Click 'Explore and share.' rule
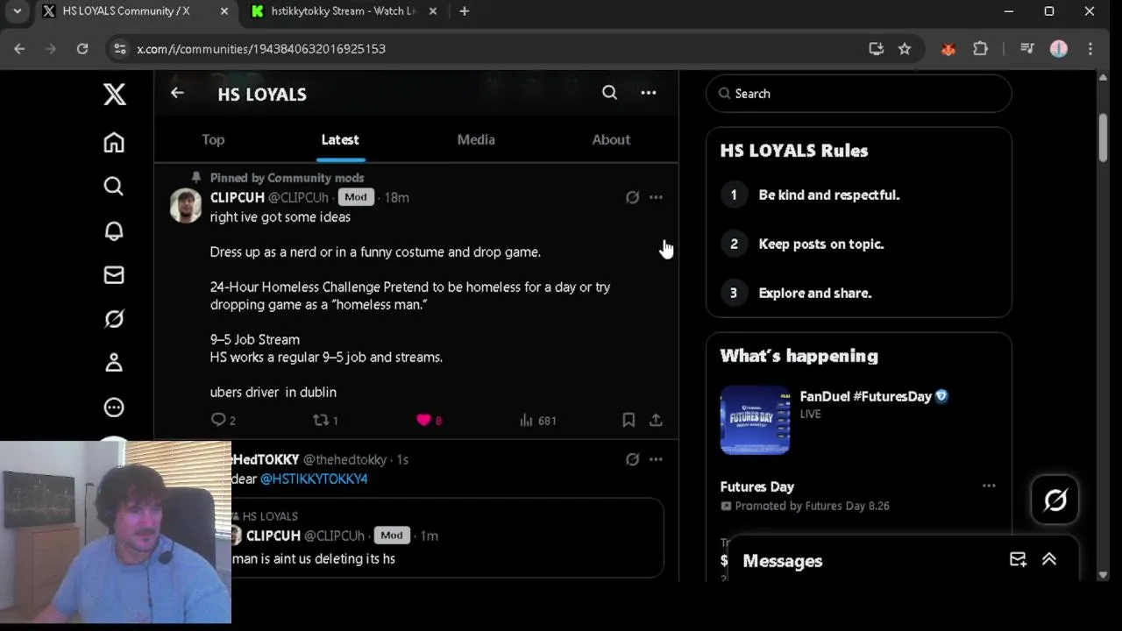1122x631 pixels. (x=815, y=293)
